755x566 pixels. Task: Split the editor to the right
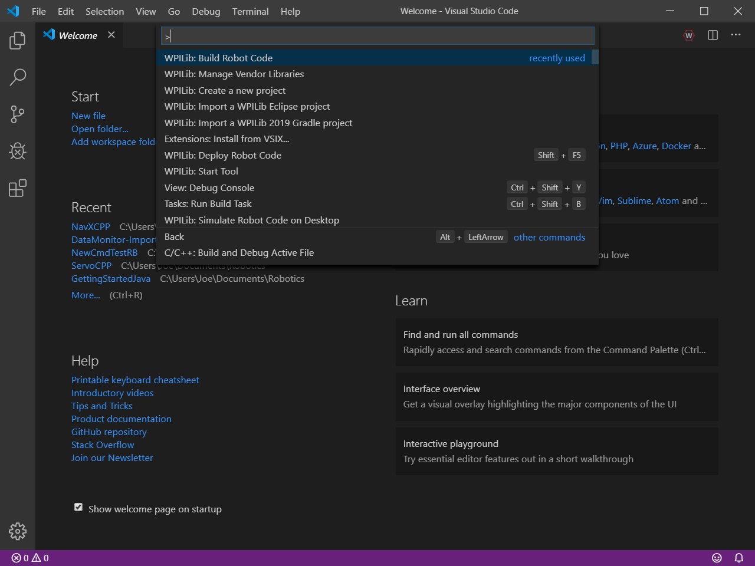tap(713, 35)
